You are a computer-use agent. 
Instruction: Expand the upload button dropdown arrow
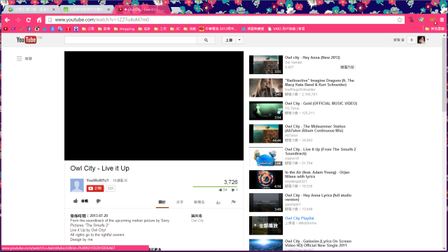pyautogui.click(x=239, y=40)
